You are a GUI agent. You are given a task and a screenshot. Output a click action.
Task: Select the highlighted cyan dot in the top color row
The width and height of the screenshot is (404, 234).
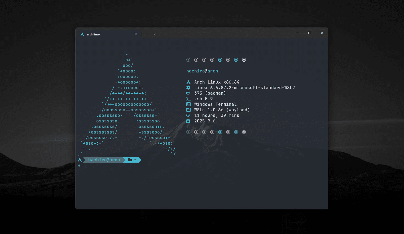pyautogui.click(x=220, y=60)
